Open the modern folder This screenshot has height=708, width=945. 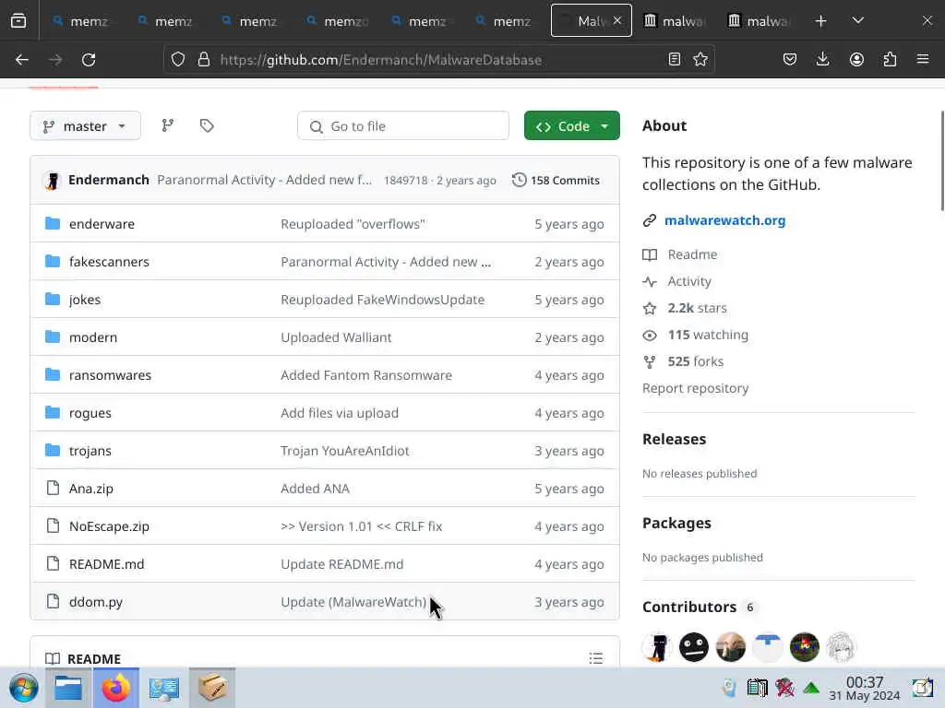93,337
